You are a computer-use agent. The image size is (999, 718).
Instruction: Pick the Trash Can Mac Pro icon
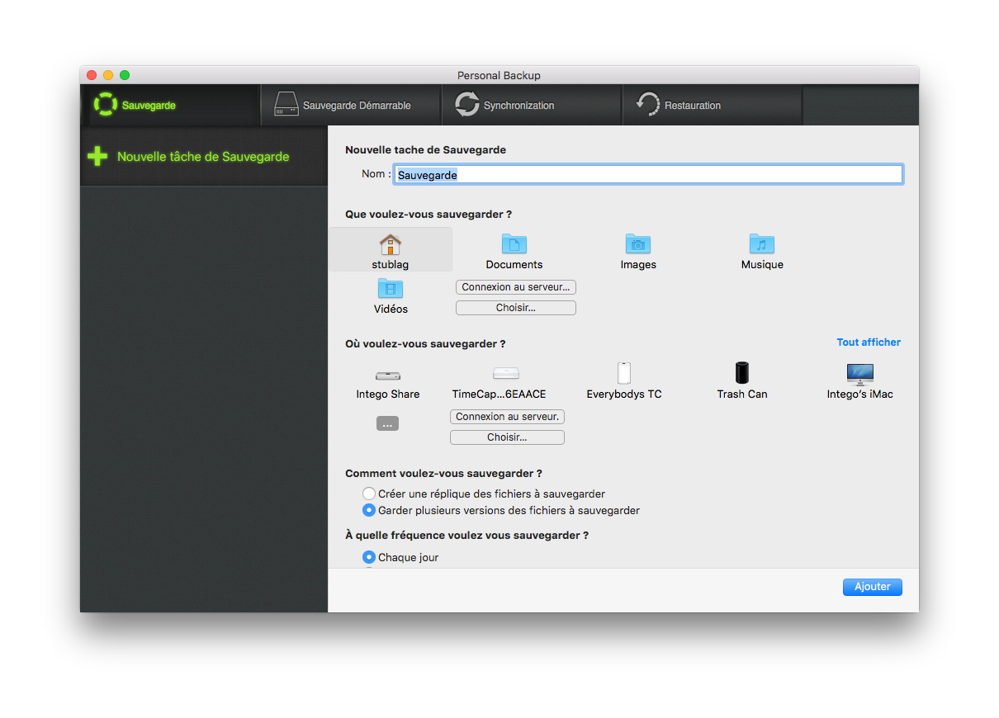click(x=742, y=372)
